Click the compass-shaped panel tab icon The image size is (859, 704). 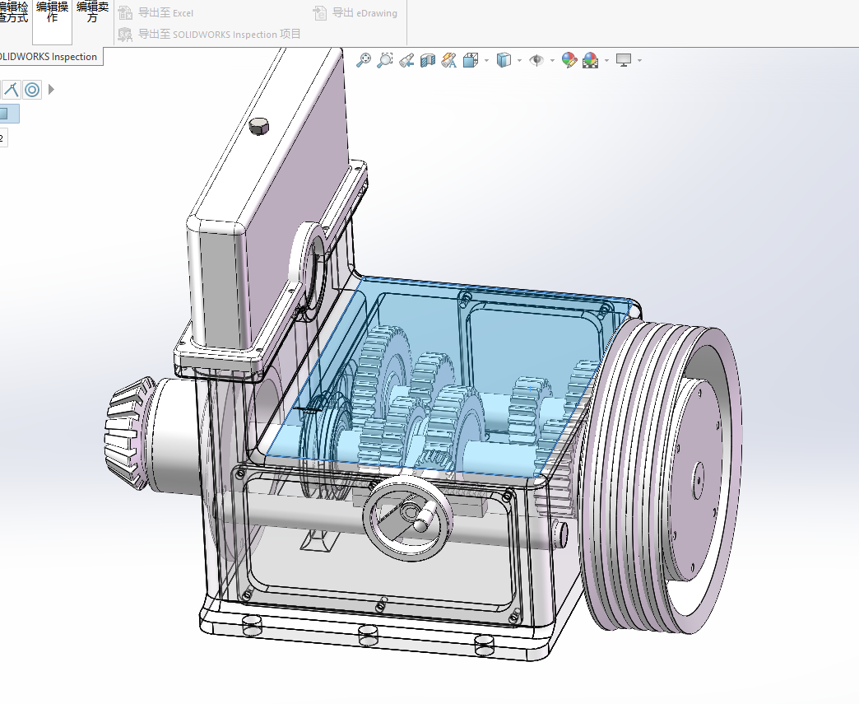[11, 90]
